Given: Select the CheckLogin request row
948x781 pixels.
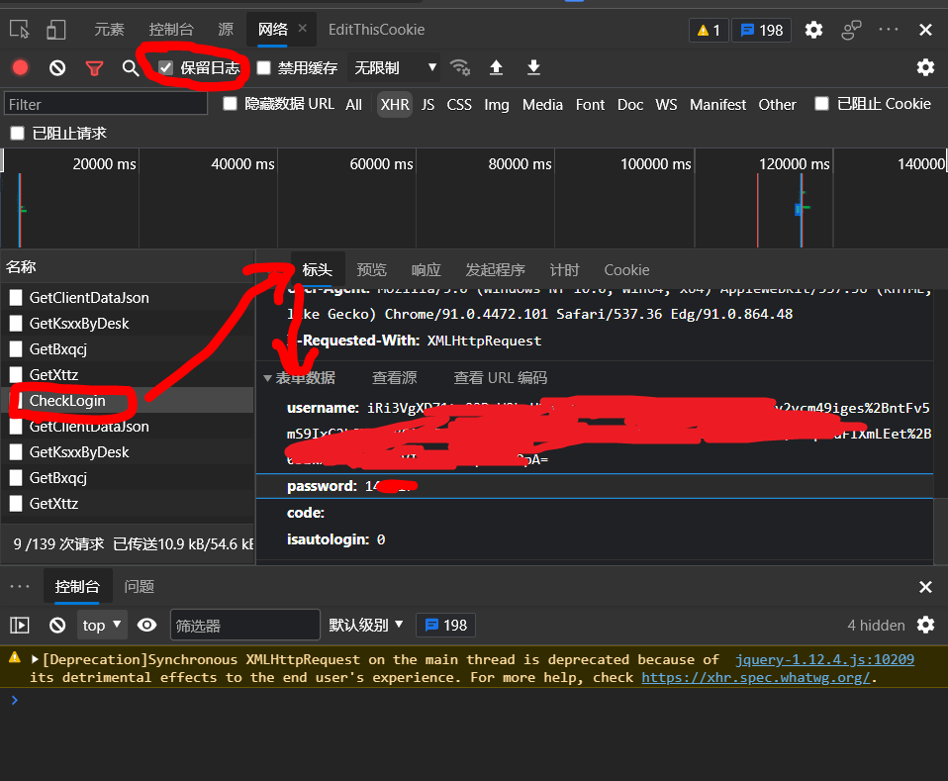Looking at the screenshot, I should (x=127, y=401).
